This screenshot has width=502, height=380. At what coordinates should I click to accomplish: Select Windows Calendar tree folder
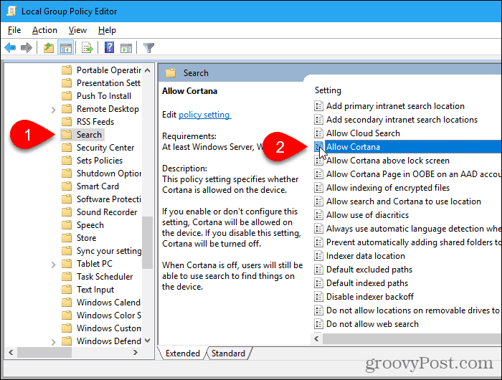coord(108,303)
